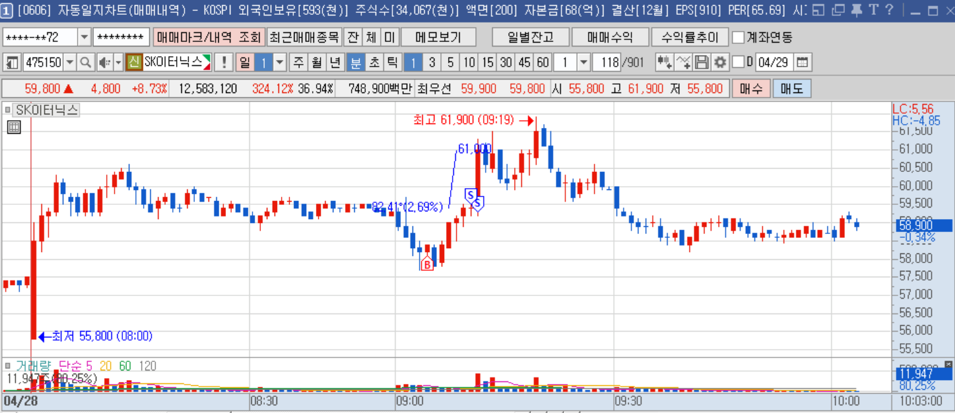Open the data grid icon under SK이터닉스
The image size is (955, 413).
14,127
